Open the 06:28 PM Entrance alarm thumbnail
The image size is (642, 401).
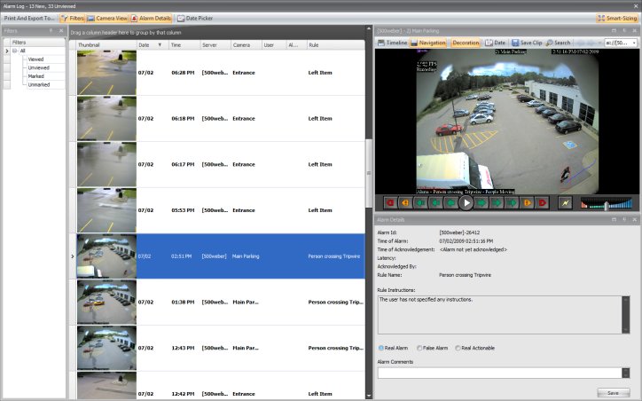(x=106, y=73)
